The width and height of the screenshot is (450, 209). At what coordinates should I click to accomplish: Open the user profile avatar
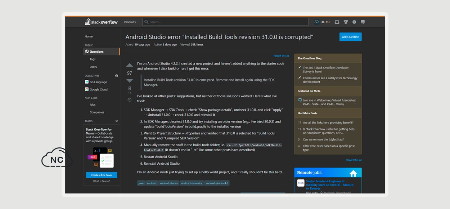click(x=316, y=22)
